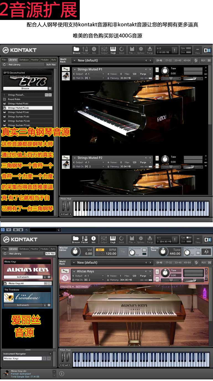Click the Output mixer icon in upper Kontakt
Image resolution: width=213 pixels, height=381 pixels.
104,50
